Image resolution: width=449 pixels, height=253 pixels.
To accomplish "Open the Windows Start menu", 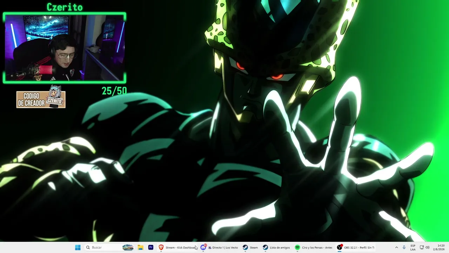I will point(78,247).
